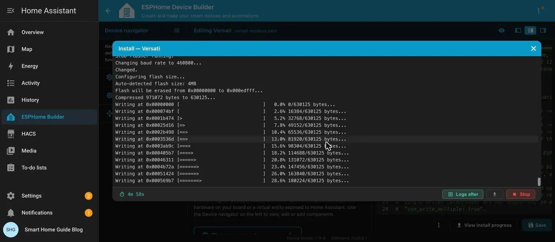Click the versati-modbus.yaml filename
Viewport: 555px width, 242px height.
point(256,31)
